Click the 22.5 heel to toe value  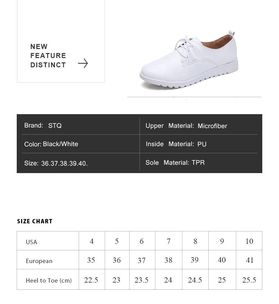tap(91, 280)
